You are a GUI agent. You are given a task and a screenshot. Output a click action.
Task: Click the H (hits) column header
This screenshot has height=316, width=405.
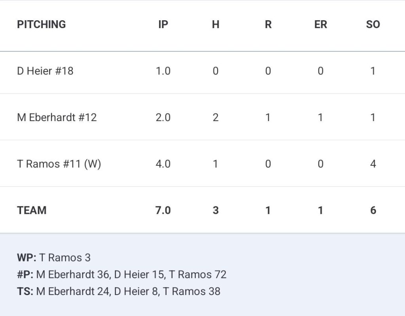coord(216,25)
